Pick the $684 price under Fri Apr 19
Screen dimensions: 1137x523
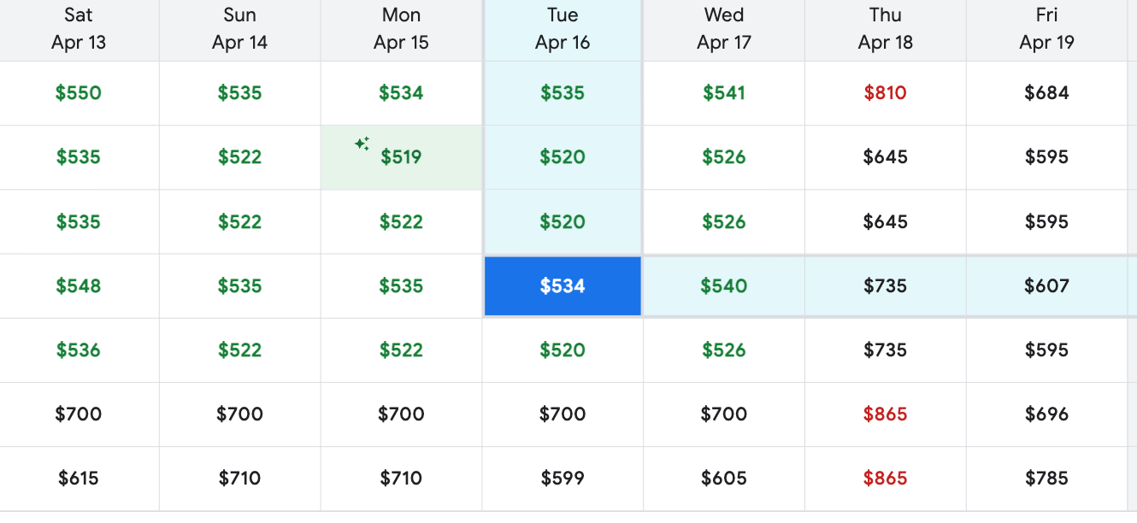pos(1046,93)
